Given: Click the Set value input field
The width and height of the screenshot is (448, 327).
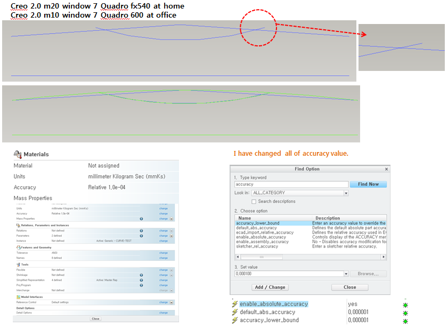Looking at the screenshot, I should click(x=289, y=274).
